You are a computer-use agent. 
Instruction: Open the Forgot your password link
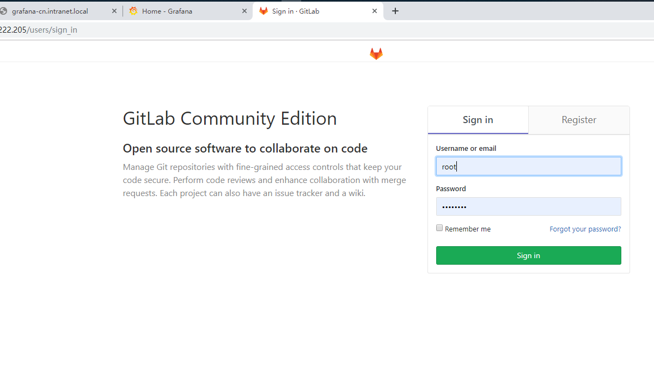585,229
